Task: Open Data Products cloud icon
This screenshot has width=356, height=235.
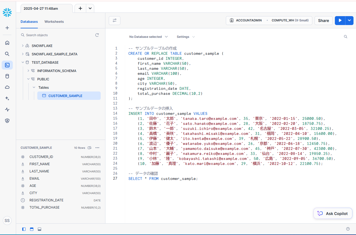Action: [7, 87]
